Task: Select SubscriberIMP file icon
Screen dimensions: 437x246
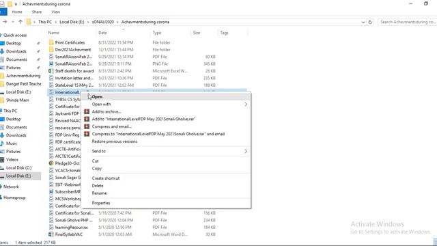Action: pyautogui.click(x=51, y=191)
